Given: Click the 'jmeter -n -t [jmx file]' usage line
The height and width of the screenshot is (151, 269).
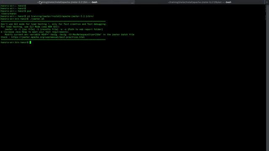Looking at the screenshot, I should tap(54, 29).
